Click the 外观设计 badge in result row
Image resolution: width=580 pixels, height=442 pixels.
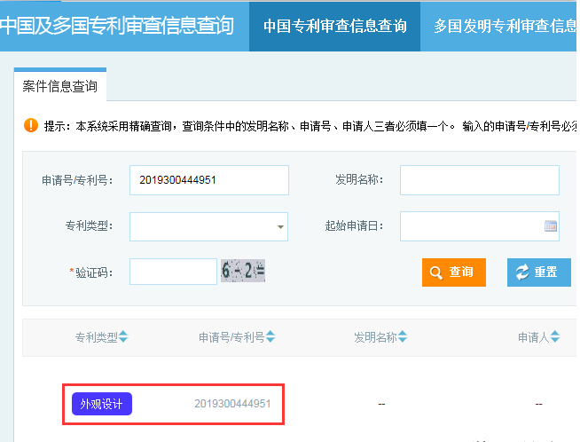click(x=102, y=404)
